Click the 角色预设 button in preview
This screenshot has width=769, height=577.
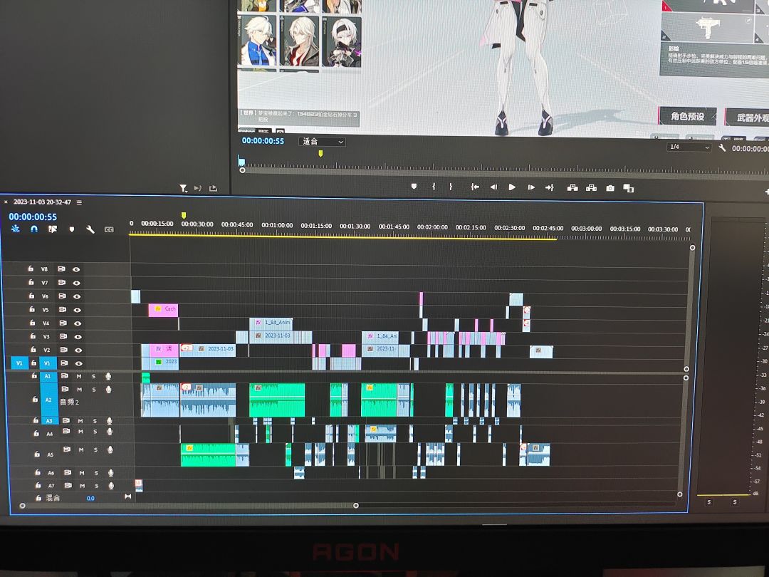[x=687, y=116]
